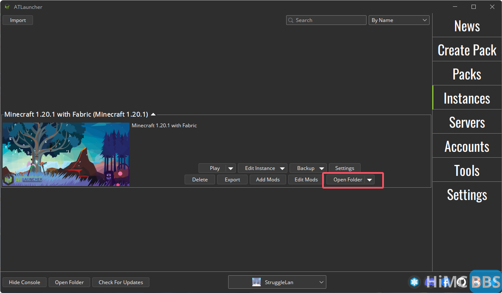Collapse the Minecraft 1.20.1 with Fabric instance

[x=153, y=114]
